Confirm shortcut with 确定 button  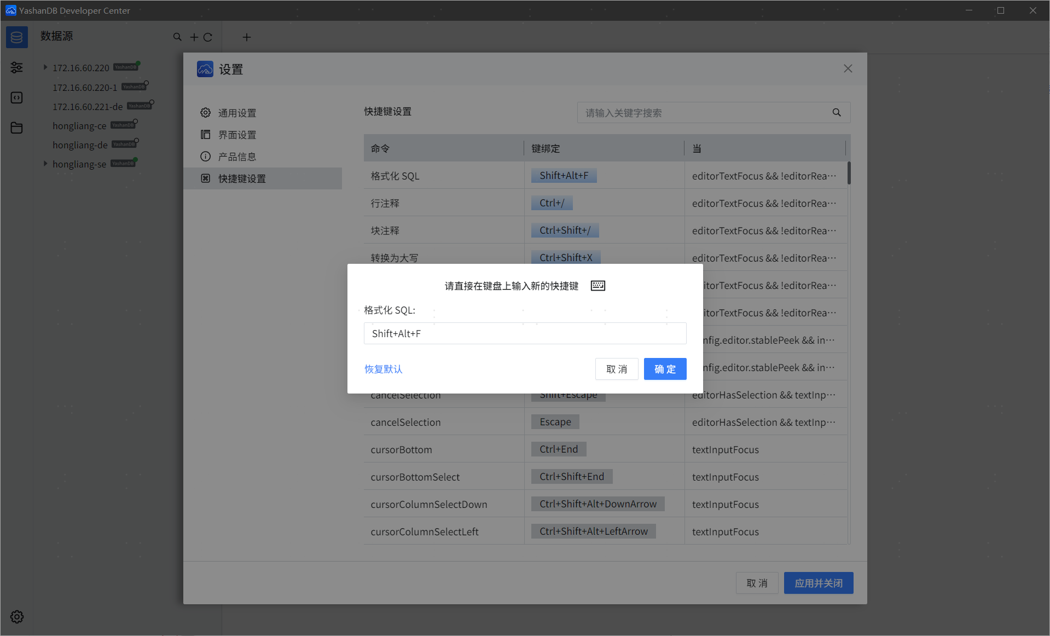point(664,369)
